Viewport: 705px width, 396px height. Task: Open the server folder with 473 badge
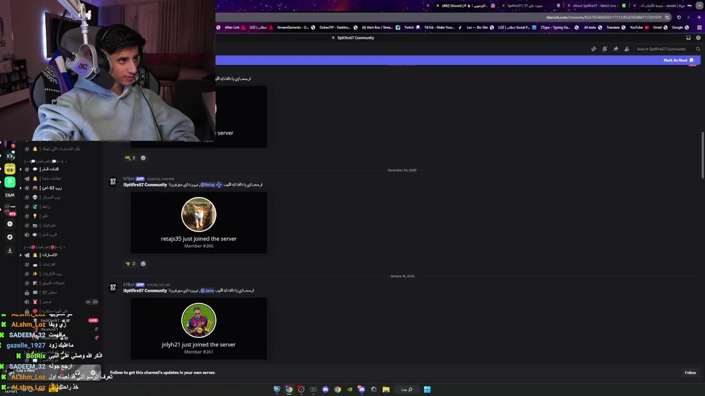point(10,210)
